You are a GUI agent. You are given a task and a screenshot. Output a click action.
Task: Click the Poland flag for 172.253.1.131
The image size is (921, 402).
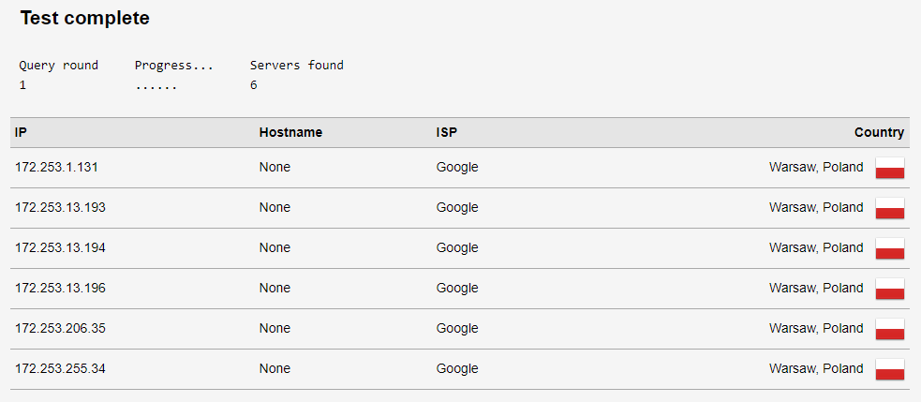(x=890, y=168)
